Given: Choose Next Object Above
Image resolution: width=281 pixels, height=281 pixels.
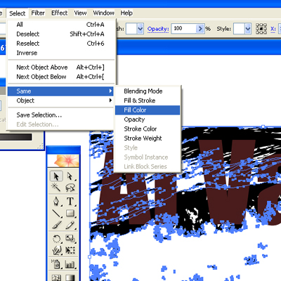Looking at the screenshot, I should click(x=60, y=67).
